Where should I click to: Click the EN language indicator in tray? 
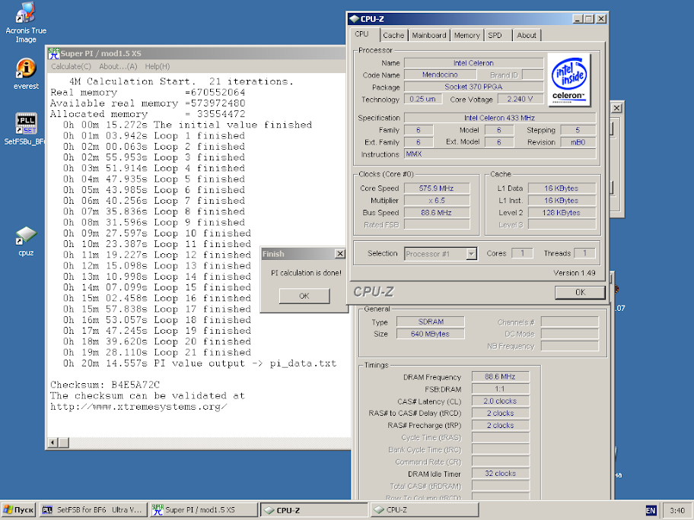tap(651, 510)
